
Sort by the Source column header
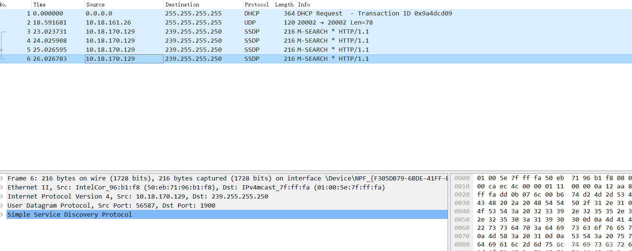click(x=95, y=5)
